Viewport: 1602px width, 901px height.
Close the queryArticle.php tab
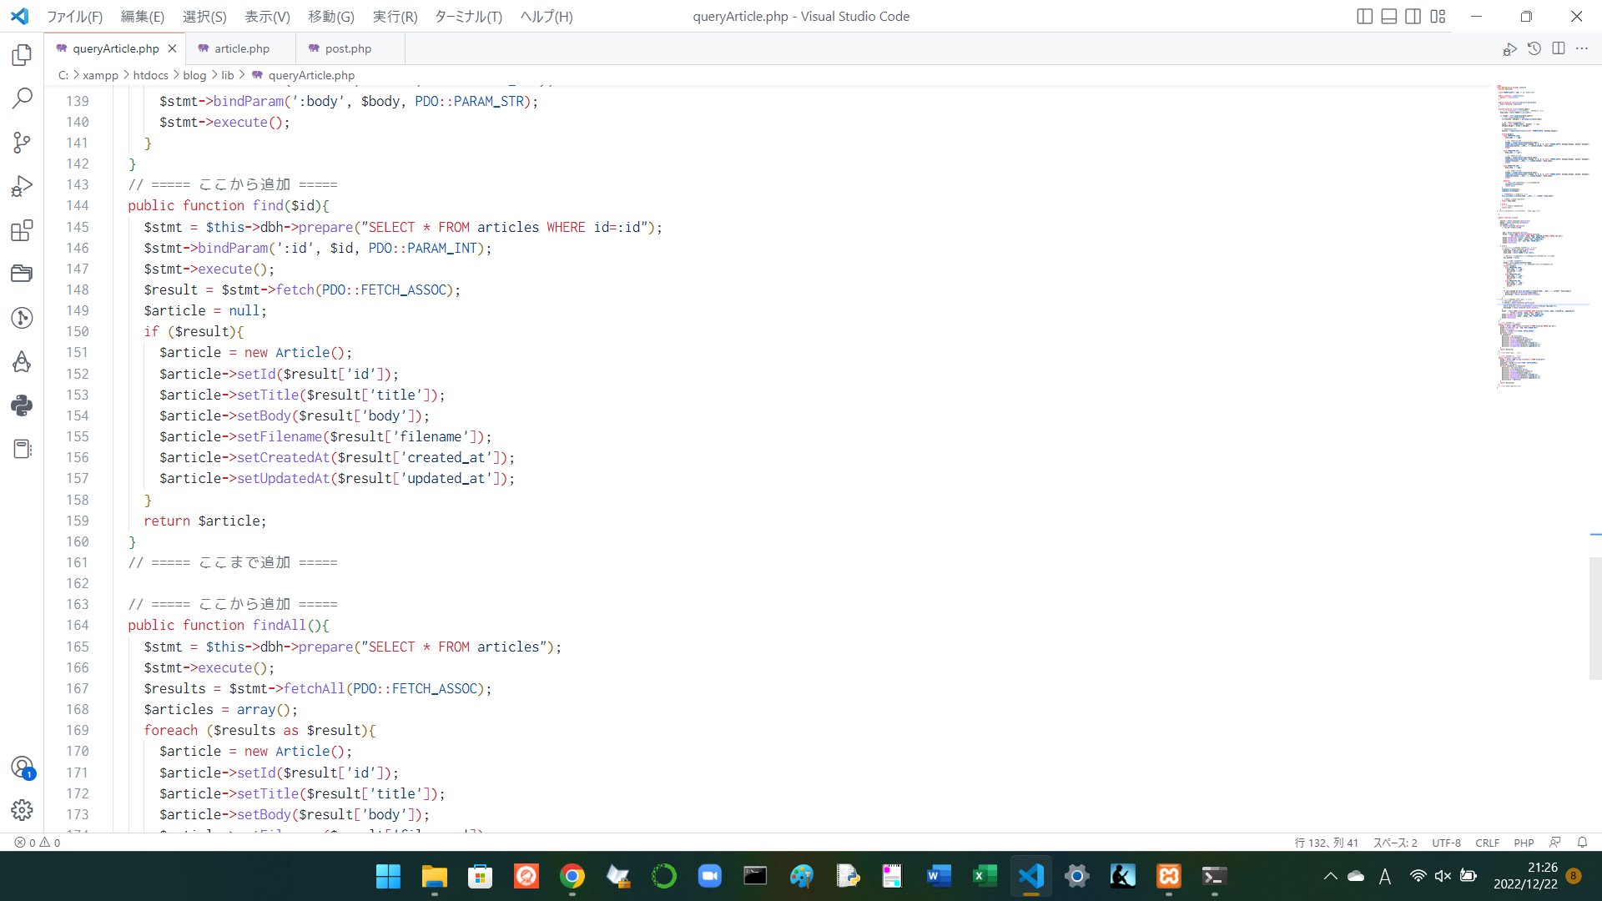[173, 48]
